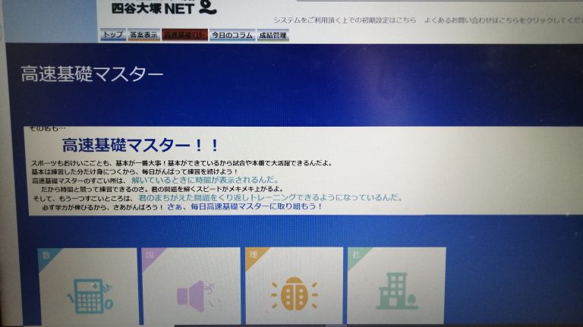The height and width of the screenshot is (327, 583).
Task: Click the text 解いているときに時間が表示されるんだ。
Action: 206,180
